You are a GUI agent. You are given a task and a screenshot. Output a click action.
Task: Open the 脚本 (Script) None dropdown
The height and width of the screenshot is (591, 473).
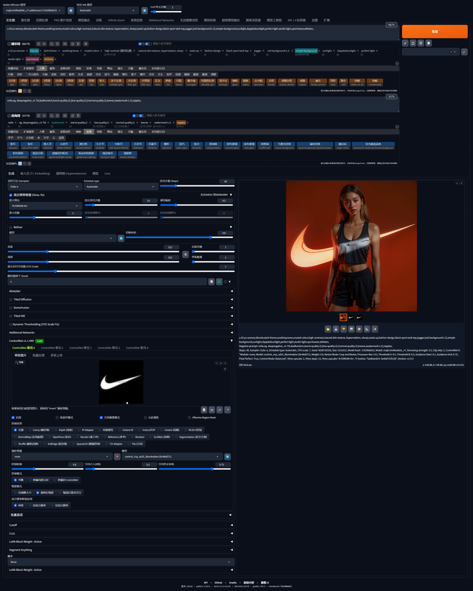(121, 562)
